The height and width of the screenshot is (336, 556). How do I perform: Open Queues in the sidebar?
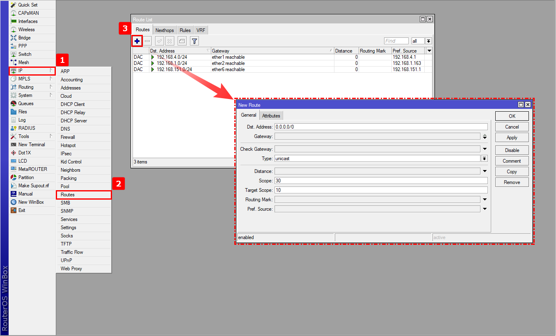point(25,104)
